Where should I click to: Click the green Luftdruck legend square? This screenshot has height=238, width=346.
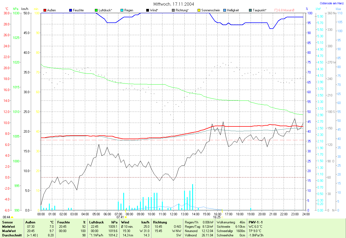point(96,10)
